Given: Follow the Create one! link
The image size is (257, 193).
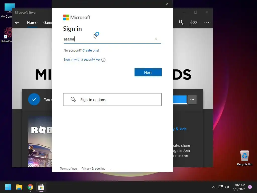Looking at the screenshot, I should tap(91, 50).
